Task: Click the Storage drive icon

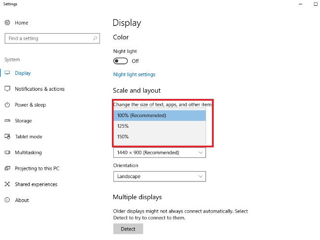Action: [x=7, y=120]
